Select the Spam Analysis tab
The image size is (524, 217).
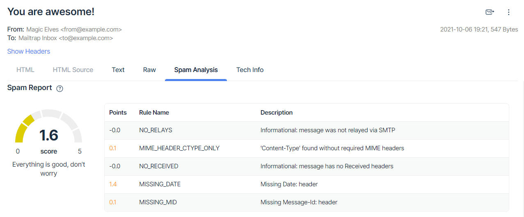pos(196,70)
